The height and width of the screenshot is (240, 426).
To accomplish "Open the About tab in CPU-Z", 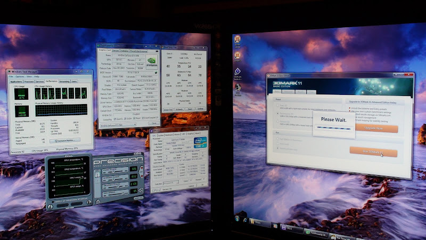I will pyautogui.click(x=197, y=133).
